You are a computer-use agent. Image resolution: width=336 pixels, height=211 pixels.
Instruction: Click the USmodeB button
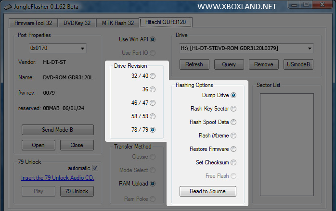tap(298, 64)
